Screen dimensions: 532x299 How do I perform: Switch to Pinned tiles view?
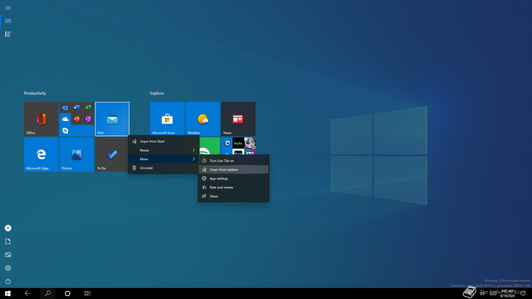click(8, 21)
